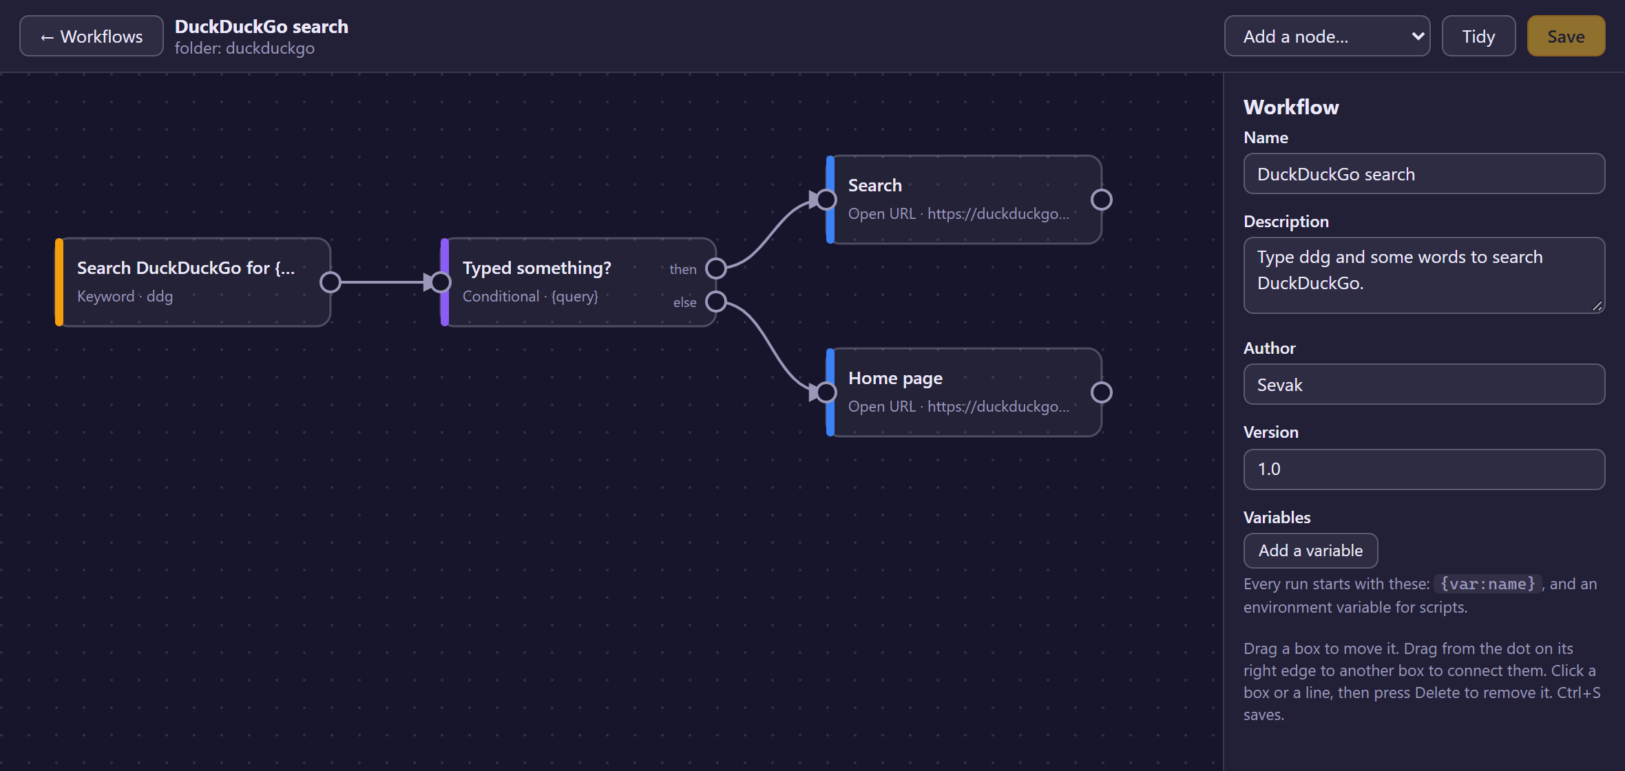Edit the Description text area
1625x771 pixels.
click(1424, 275)
